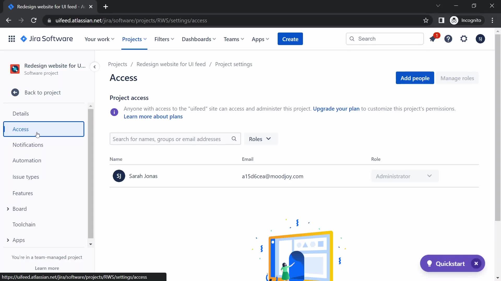501x281 pixels.
Task: Click the bookmark/star icon in address bar
Action: [426, 20]
